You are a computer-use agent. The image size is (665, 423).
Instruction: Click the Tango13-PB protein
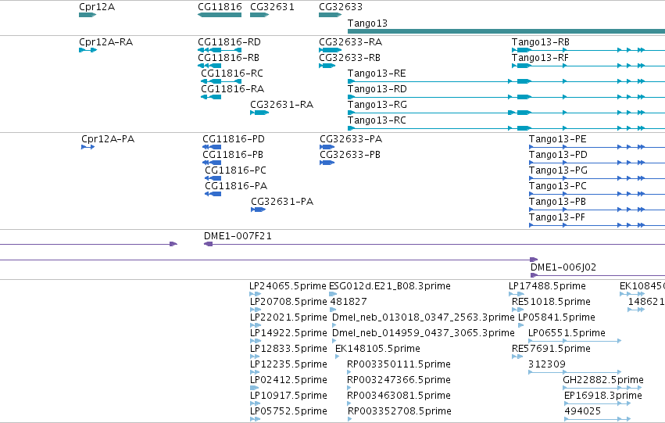click(x=597, y=210)
